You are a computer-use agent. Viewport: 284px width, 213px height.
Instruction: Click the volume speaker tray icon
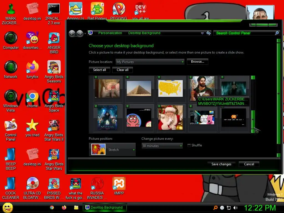(x=235, y=208)
